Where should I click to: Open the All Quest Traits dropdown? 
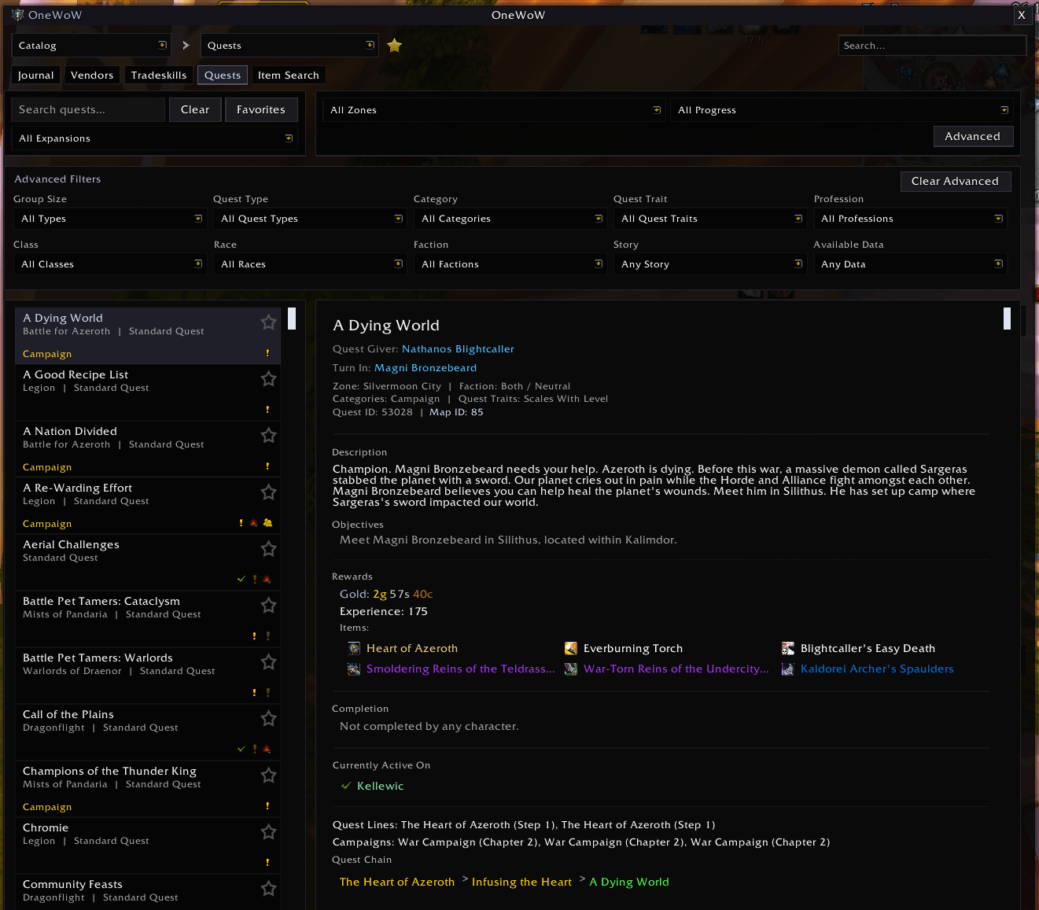(710, 219)
